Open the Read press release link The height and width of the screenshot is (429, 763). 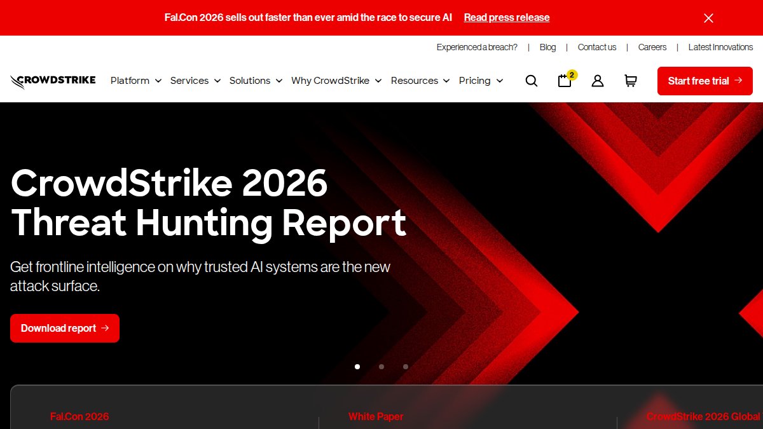(x=507, y=18)
